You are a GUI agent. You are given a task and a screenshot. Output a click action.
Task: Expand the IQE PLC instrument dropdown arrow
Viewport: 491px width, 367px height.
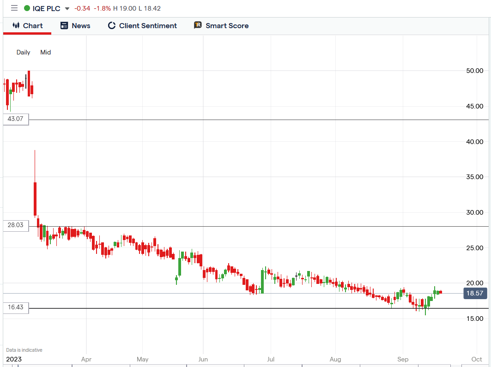point(67,8)
